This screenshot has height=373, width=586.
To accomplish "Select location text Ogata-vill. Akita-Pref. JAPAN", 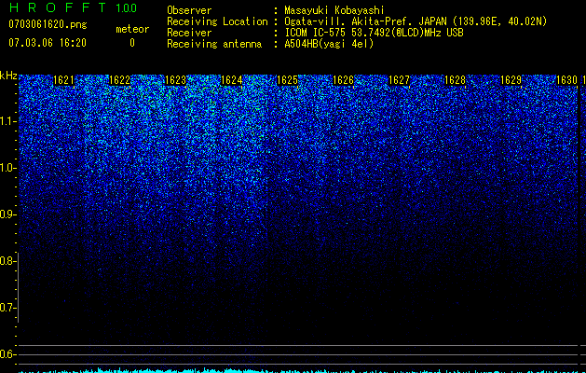I will [x=366, y=21].
